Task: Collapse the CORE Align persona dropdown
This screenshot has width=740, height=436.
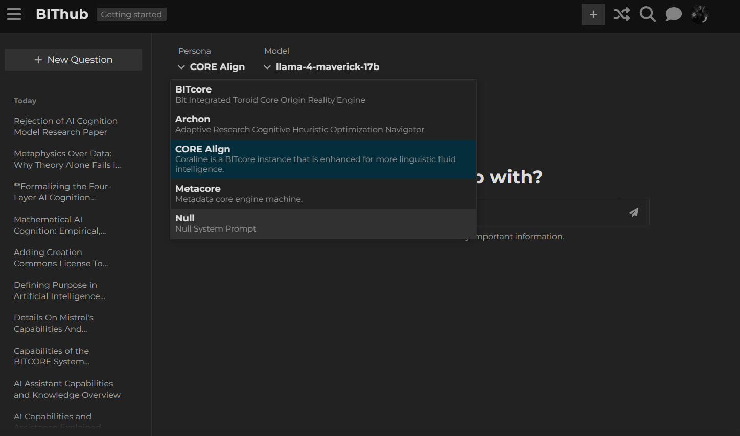Action: click(211, 67)
